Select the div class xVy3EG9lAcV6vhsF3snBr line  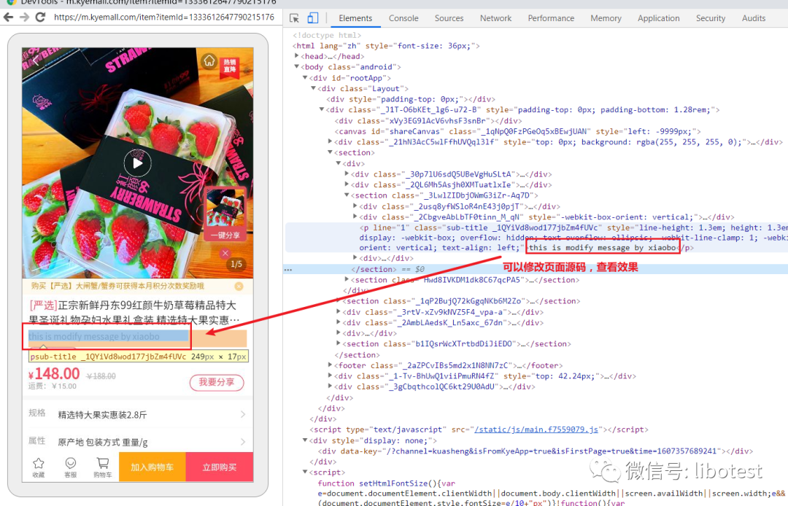coord(428,121)
